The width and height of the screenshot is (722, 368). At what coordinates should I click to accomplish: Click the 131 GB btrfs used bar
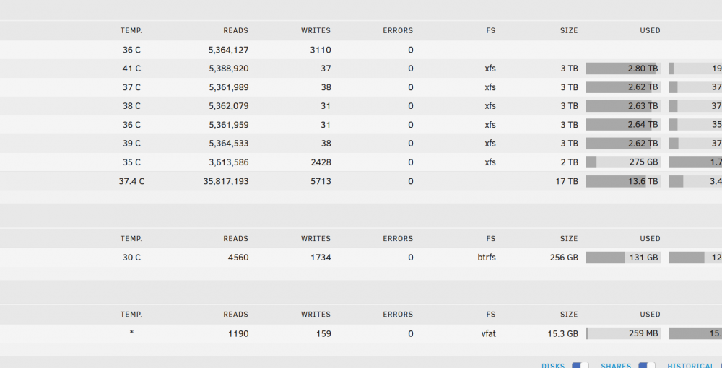click(x=623, y=258)
